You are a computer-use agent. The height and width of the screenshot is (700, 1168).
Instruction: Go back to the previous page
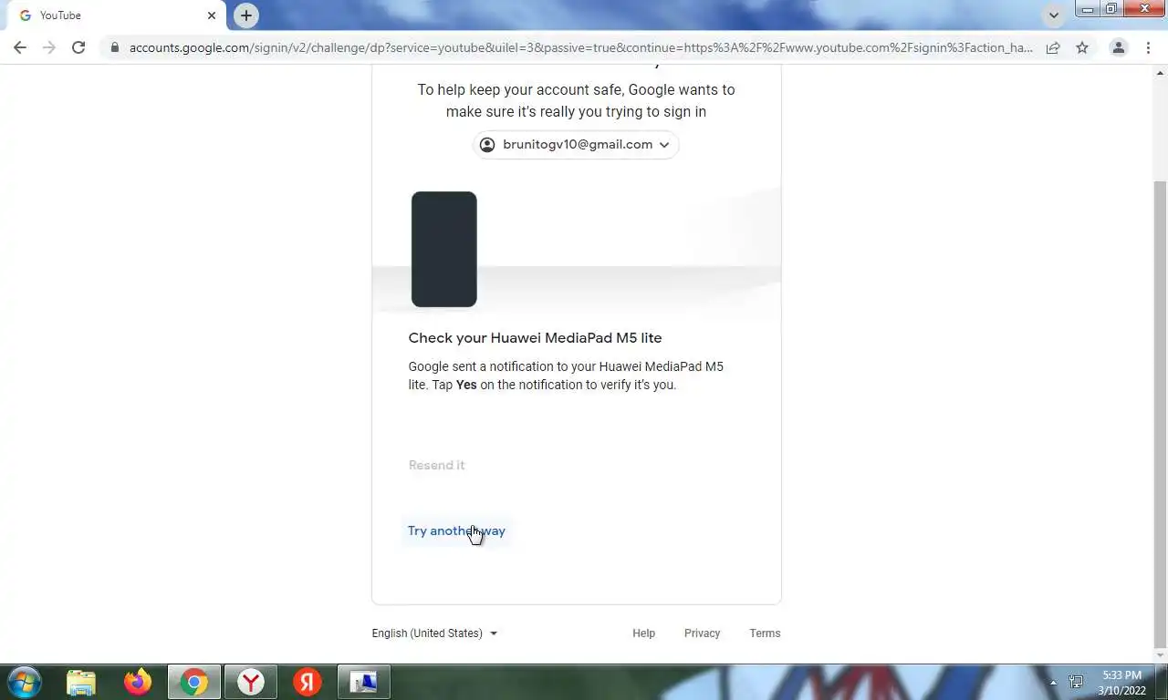point(20,47)
